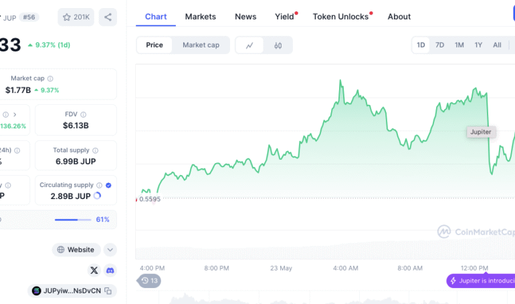Select the 7D time range
515x304 pixels.
tap(439, 45)
